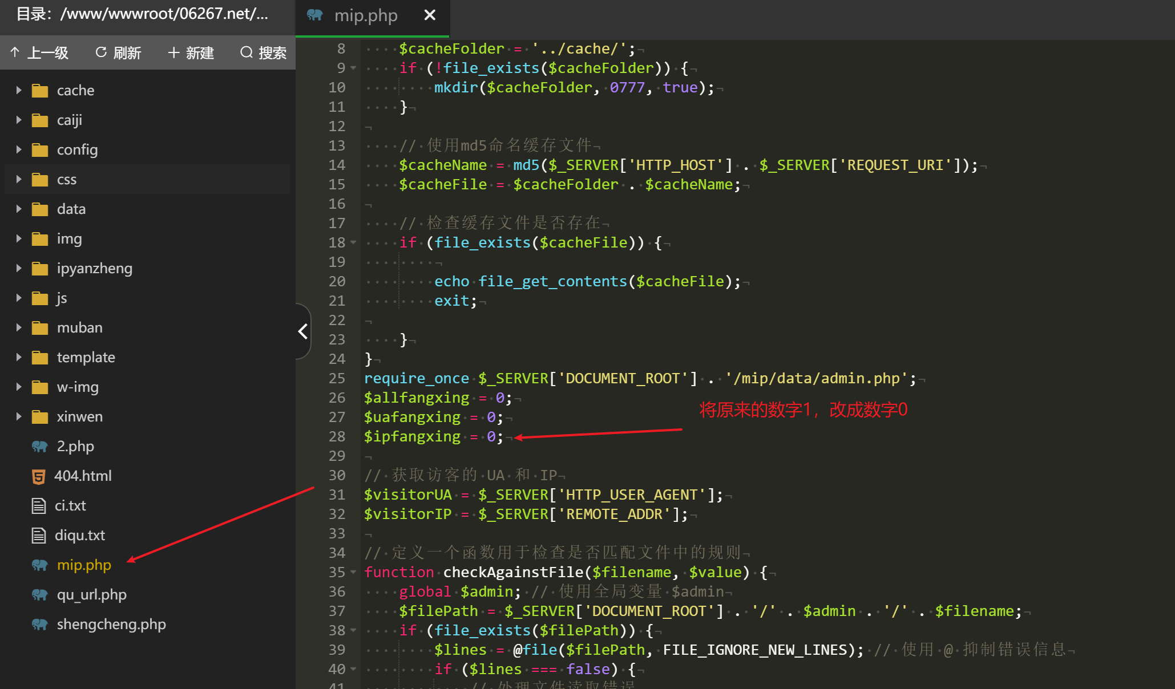Collapse the file sidebar with the chevron handle

[303, 331]
